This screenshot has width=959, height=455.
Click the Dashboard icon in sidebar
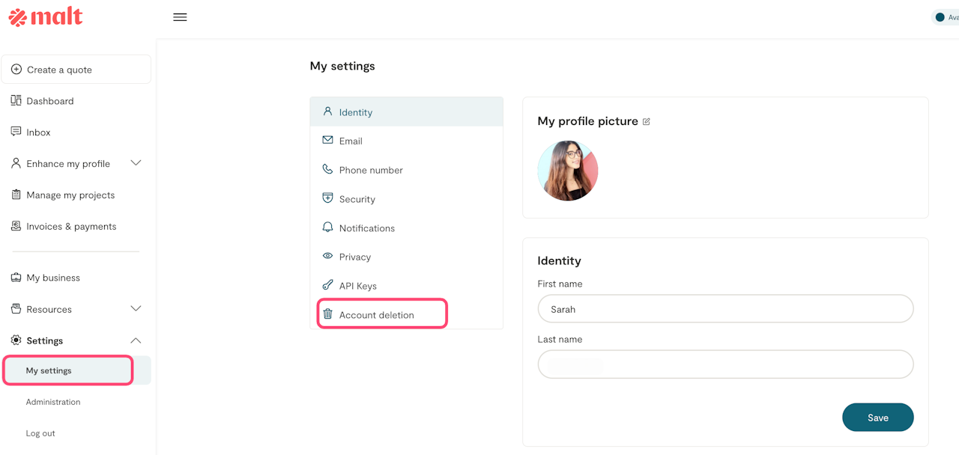tap(16, 100)
